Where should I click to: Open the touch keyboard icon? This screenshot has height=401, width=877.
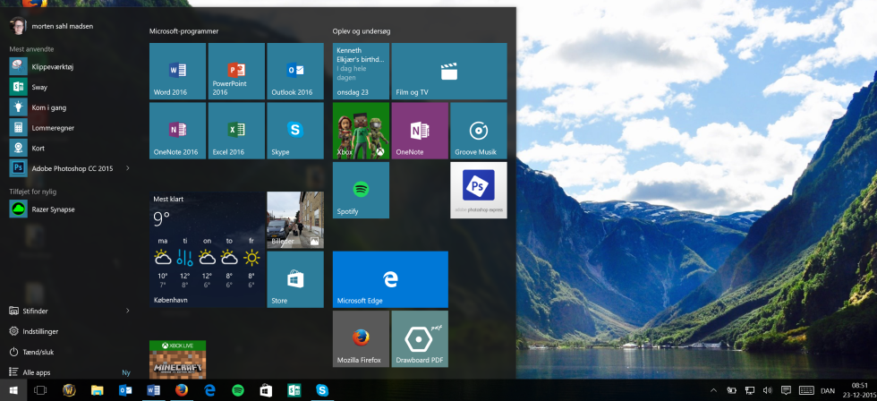tap(806, 390)
